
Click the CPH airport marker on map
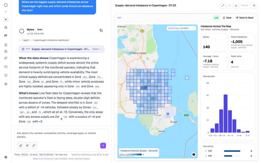[x=168, y=115]
